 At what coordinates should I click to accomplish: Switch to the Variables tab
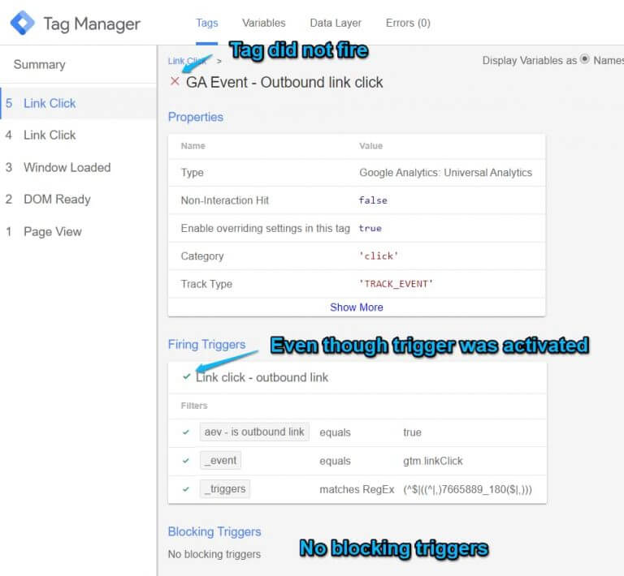[x=264, y=23]
